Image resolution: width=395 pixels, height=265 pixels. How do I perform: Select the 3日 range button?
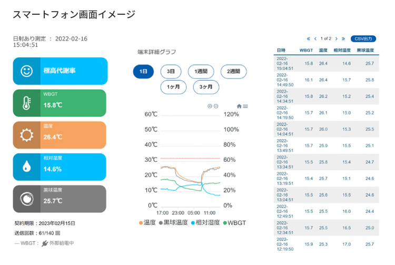(171, 72)
